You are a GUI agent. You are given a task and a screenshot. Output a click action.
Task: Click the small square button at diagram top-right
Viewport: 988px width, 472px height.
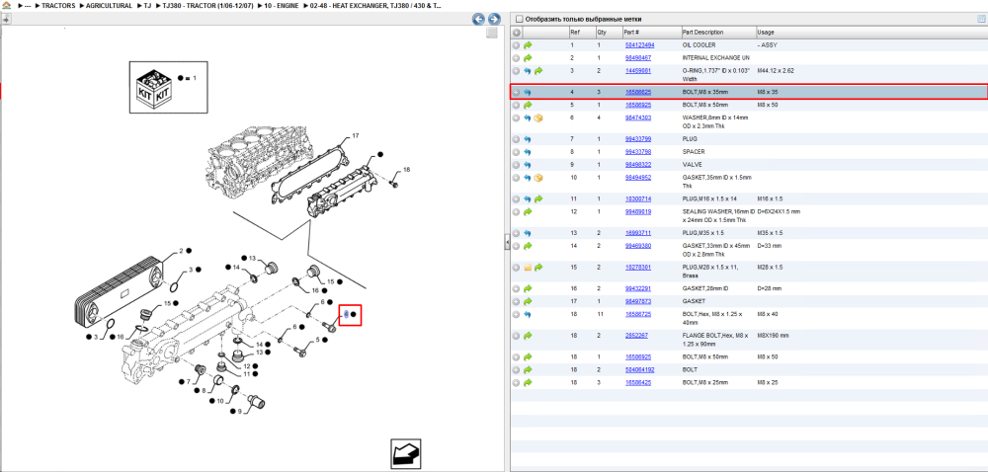tap(492, 33)
